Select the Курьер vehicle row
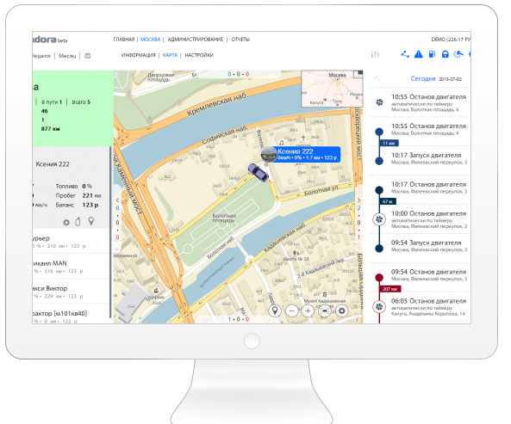The image size is (511, 424). click(x=71, y=242)
